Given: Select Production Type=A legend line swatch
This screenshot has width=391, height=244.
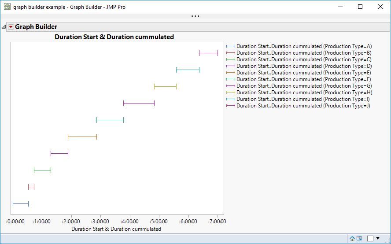Looking at the screenshot, I should coord(231,46).
